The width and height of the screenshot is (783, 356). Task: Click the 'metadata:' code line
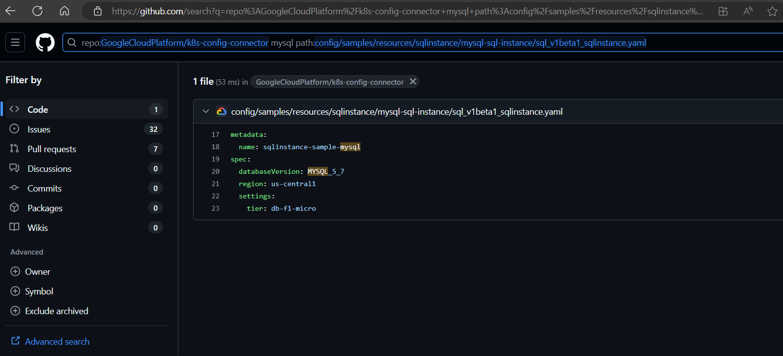[249, 134]
